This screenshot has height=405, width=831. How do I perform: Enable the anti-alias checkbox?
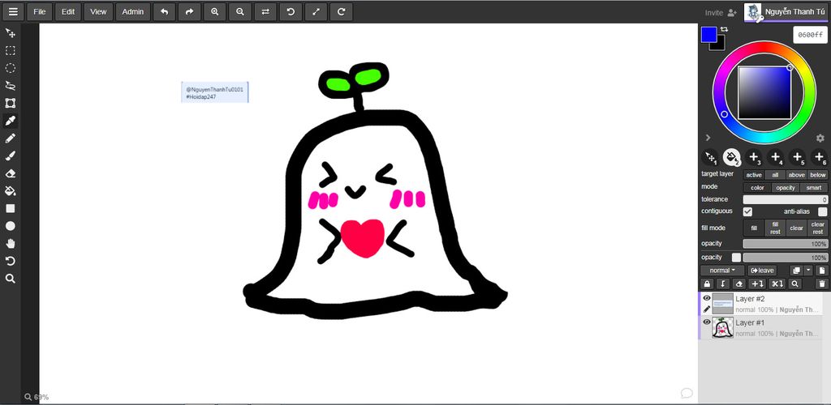823,211
